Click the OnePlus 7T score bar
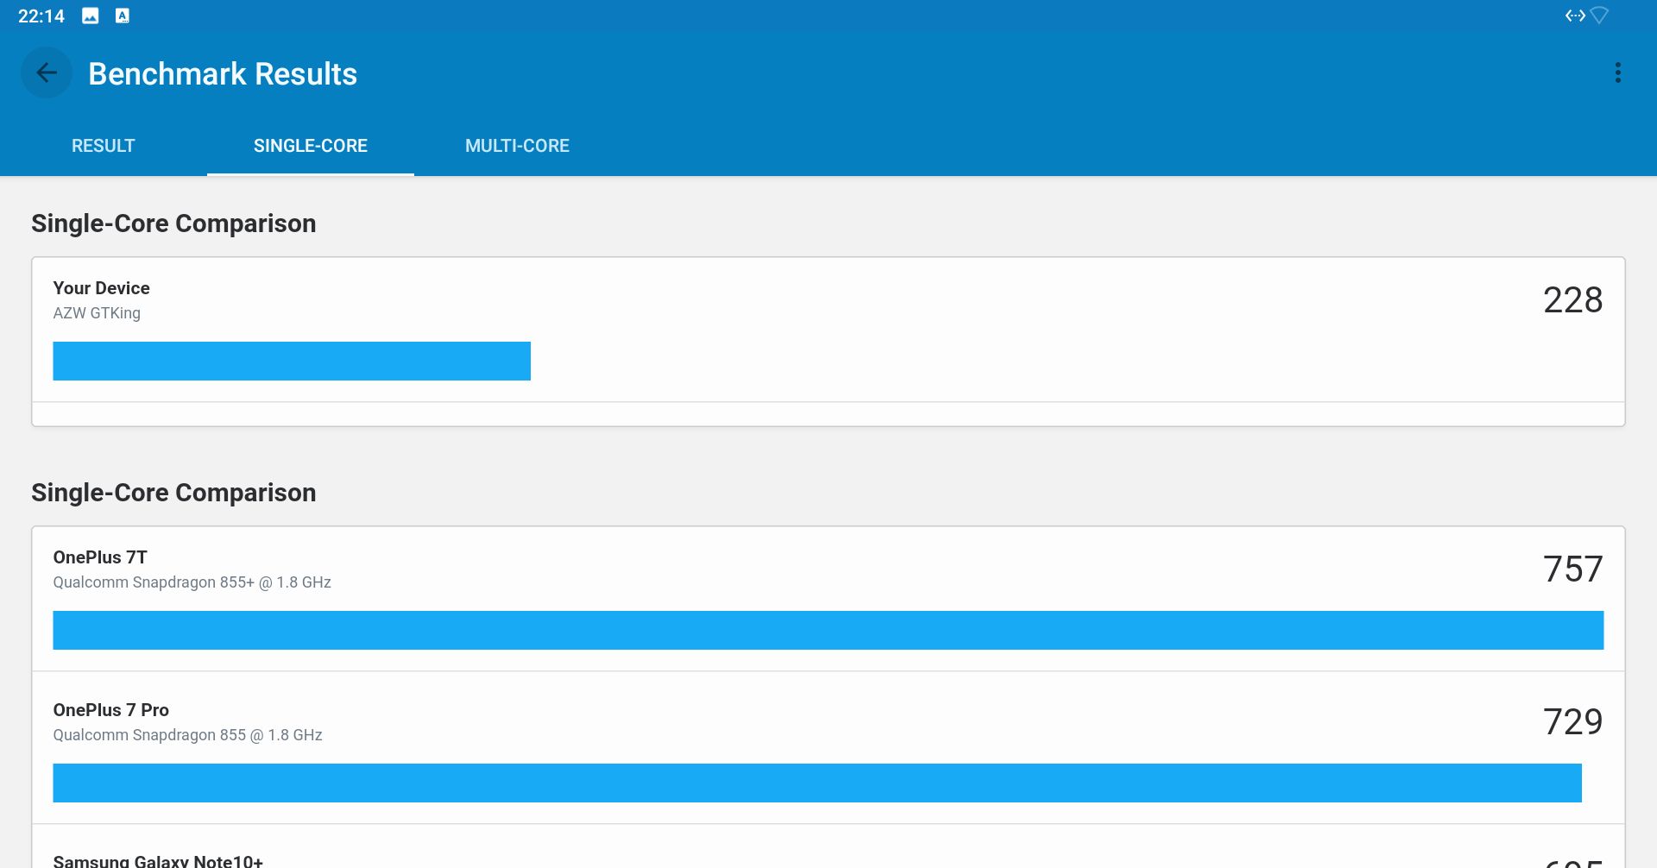 [x=828, y=630]
